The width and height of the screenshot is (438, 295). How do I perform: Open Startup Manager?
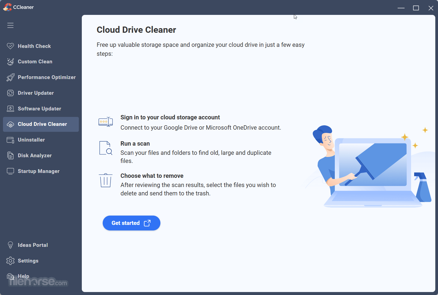(x=41, y=171)
